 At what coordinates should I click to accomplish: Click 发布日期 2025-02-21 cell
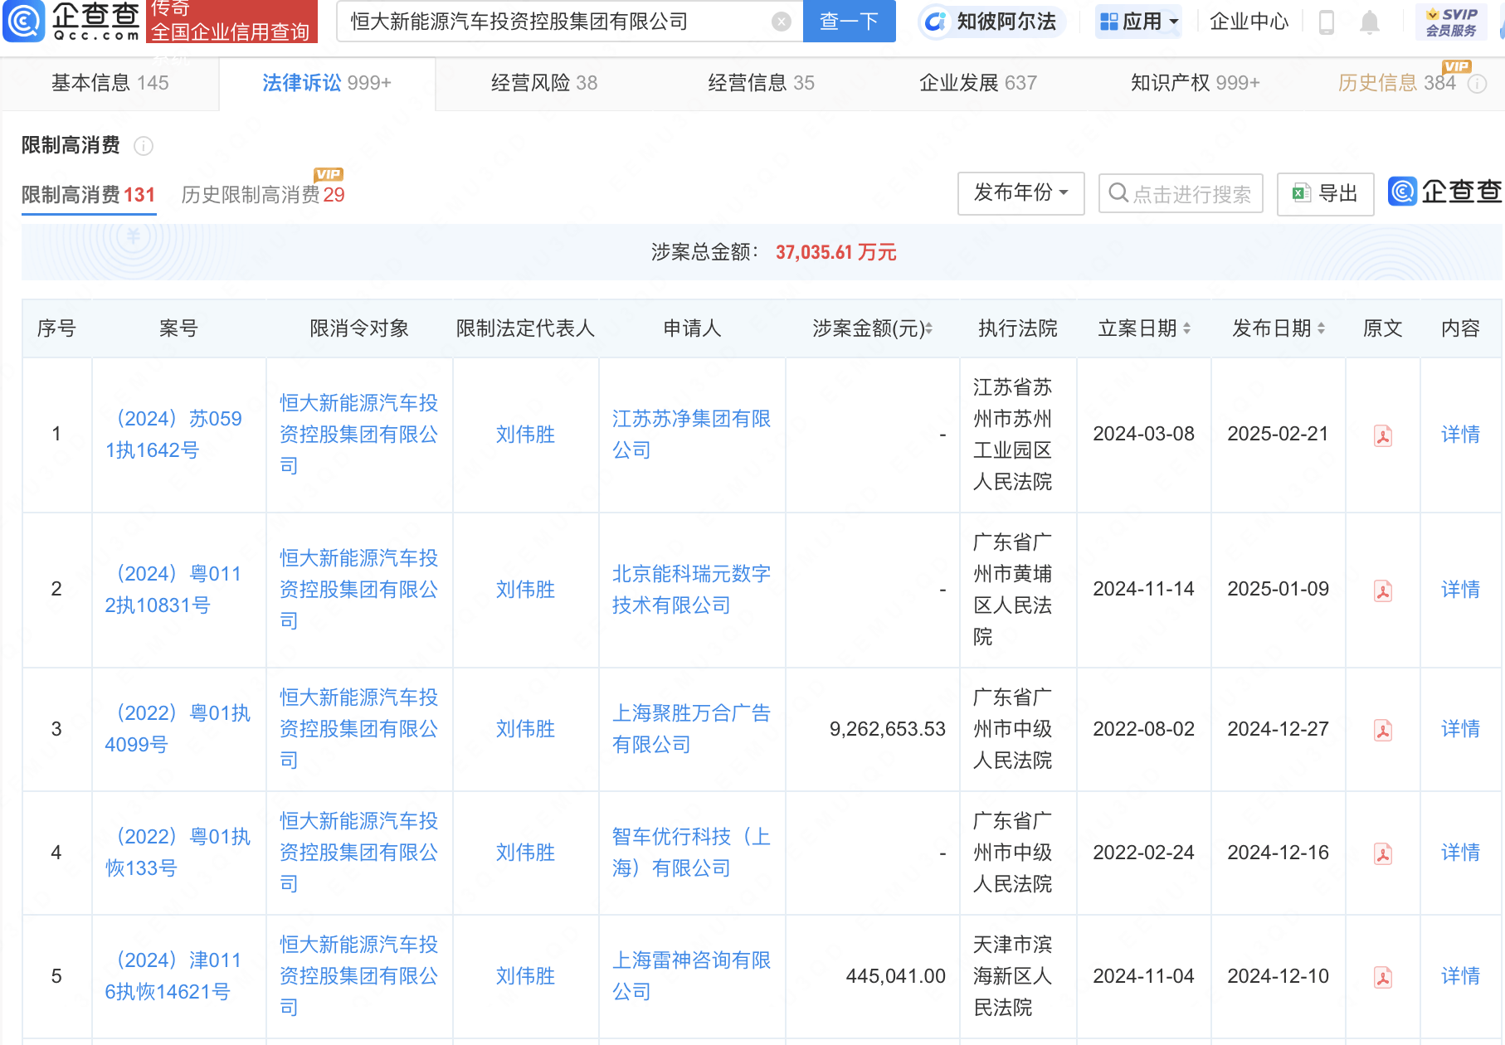(x=1278, y=434)
